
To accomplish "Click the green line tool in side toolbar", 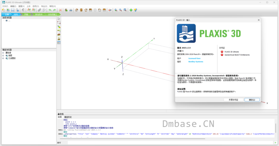I will click(x=59, y=31).
